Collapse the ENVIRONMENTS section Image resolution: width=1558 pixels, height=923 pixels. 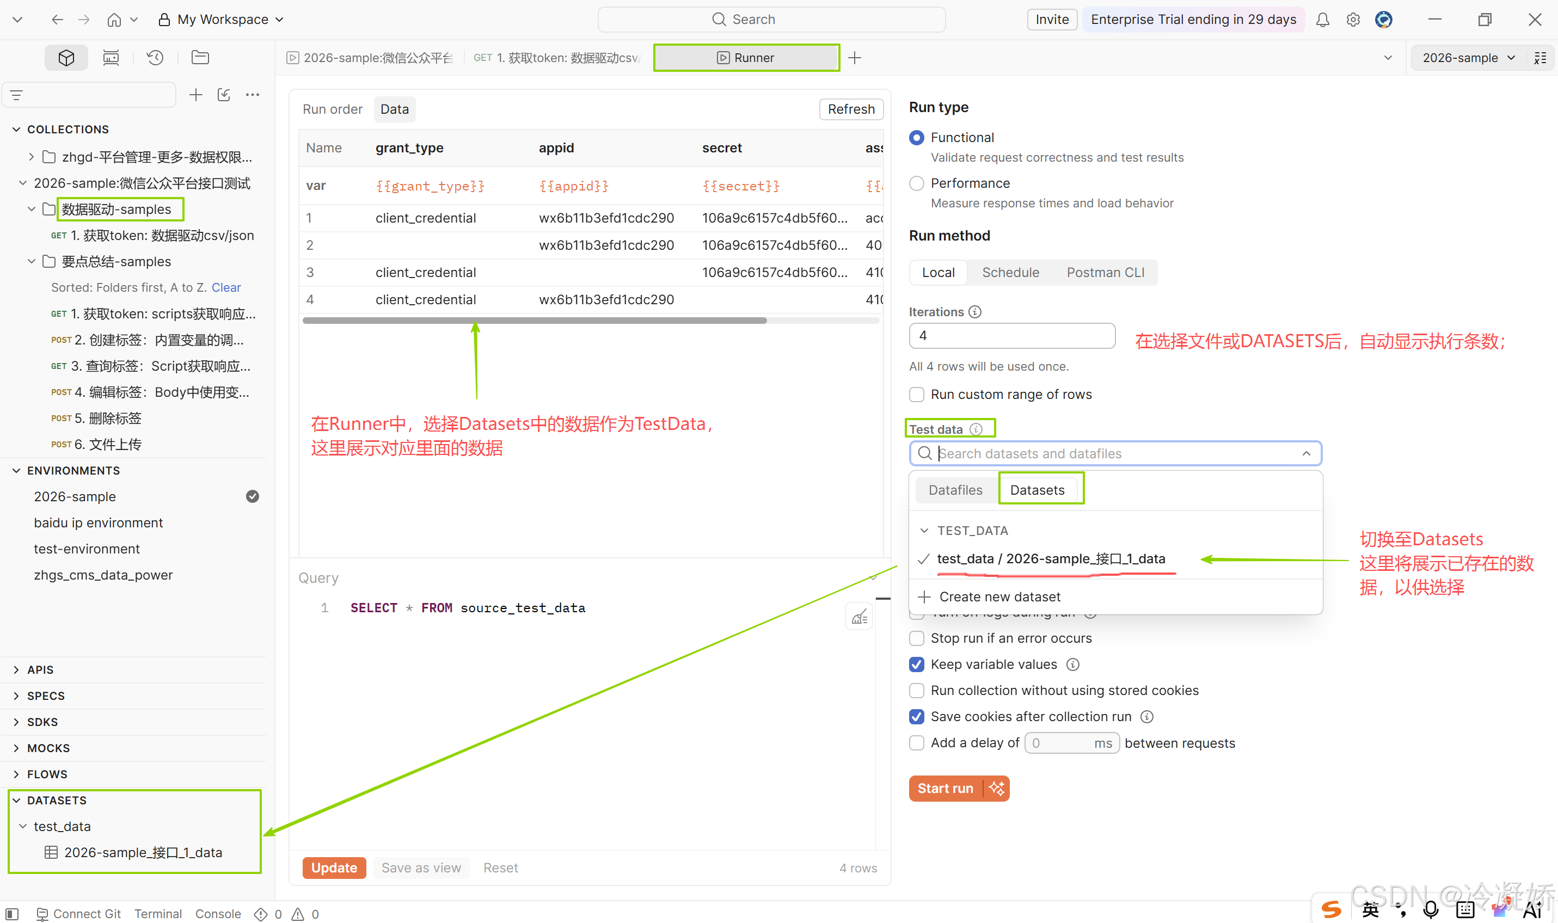(16, 471)
